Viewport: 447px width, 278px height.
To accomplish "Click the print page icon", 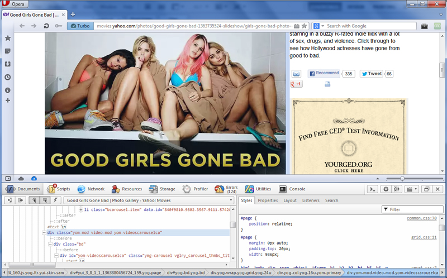I will click(x=327, y=84).
